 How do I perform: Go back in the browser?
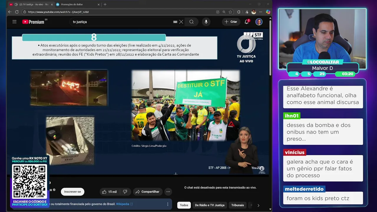10,12
